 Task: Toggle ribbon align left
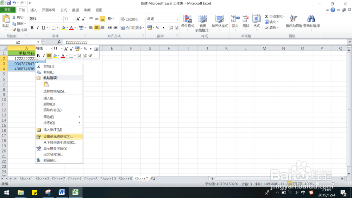tap(91, 27)
